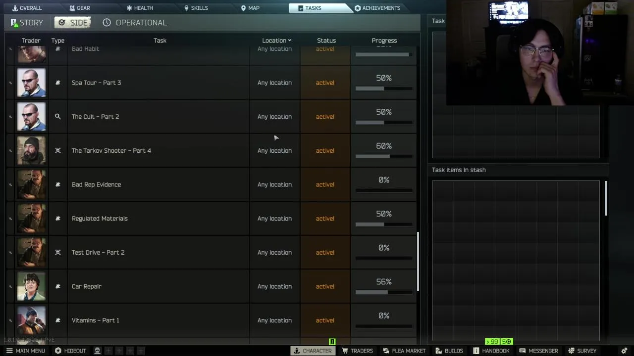Switch to the Map tab
Image resolution: width=634 pixels, height=356 pixels.
coord(250,8)
